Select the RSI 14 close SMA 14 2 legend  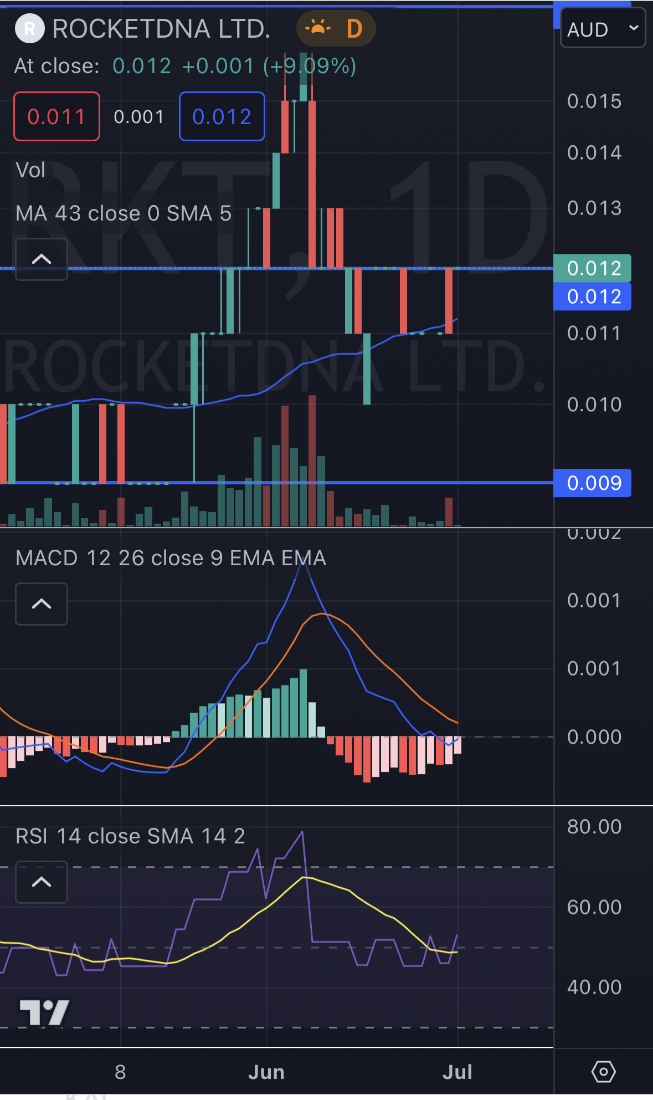(130, 836)
